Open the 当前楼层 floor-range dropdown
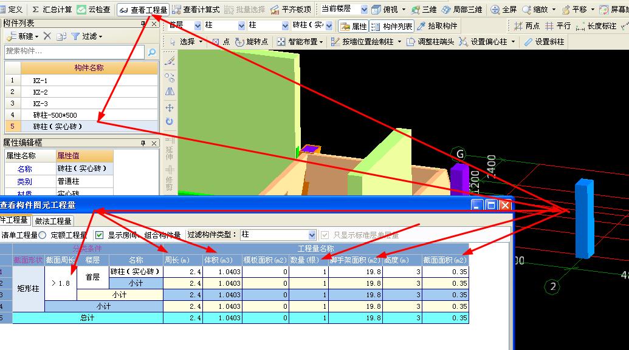This screenshot has width=629, height=350. [364, 9]
